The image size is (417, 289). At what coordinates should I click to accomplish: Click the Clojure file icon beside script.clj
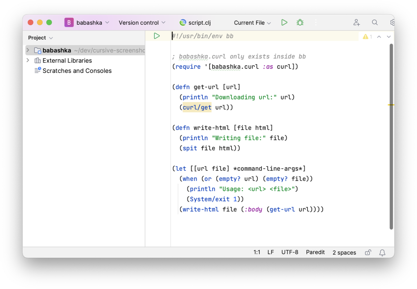pyautogui.click(x=183, y=23)
